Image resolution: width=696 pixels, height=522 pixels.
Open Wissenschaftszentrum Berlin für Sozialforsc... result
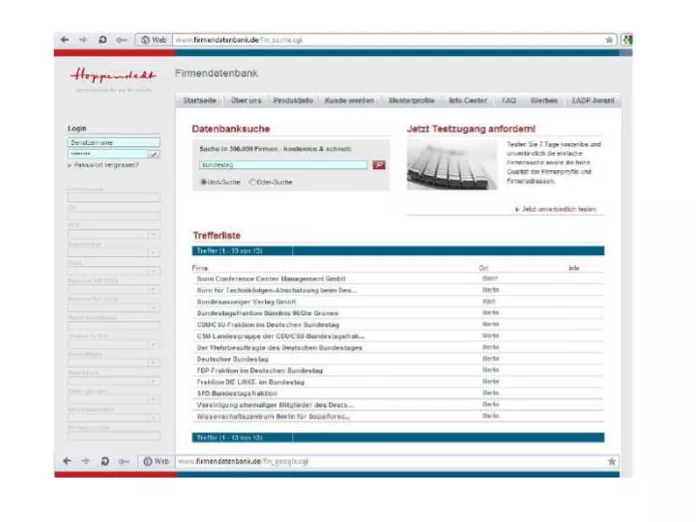click(x=274, y=417)
